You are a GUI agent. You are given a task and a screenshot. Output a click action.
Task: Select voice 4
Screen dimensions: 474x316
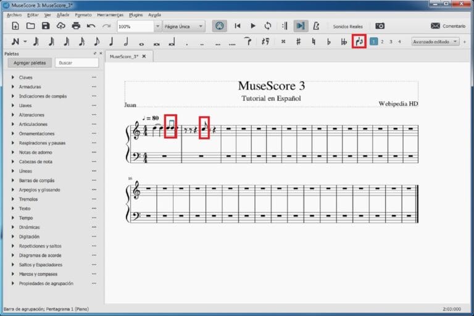[399, 42]
